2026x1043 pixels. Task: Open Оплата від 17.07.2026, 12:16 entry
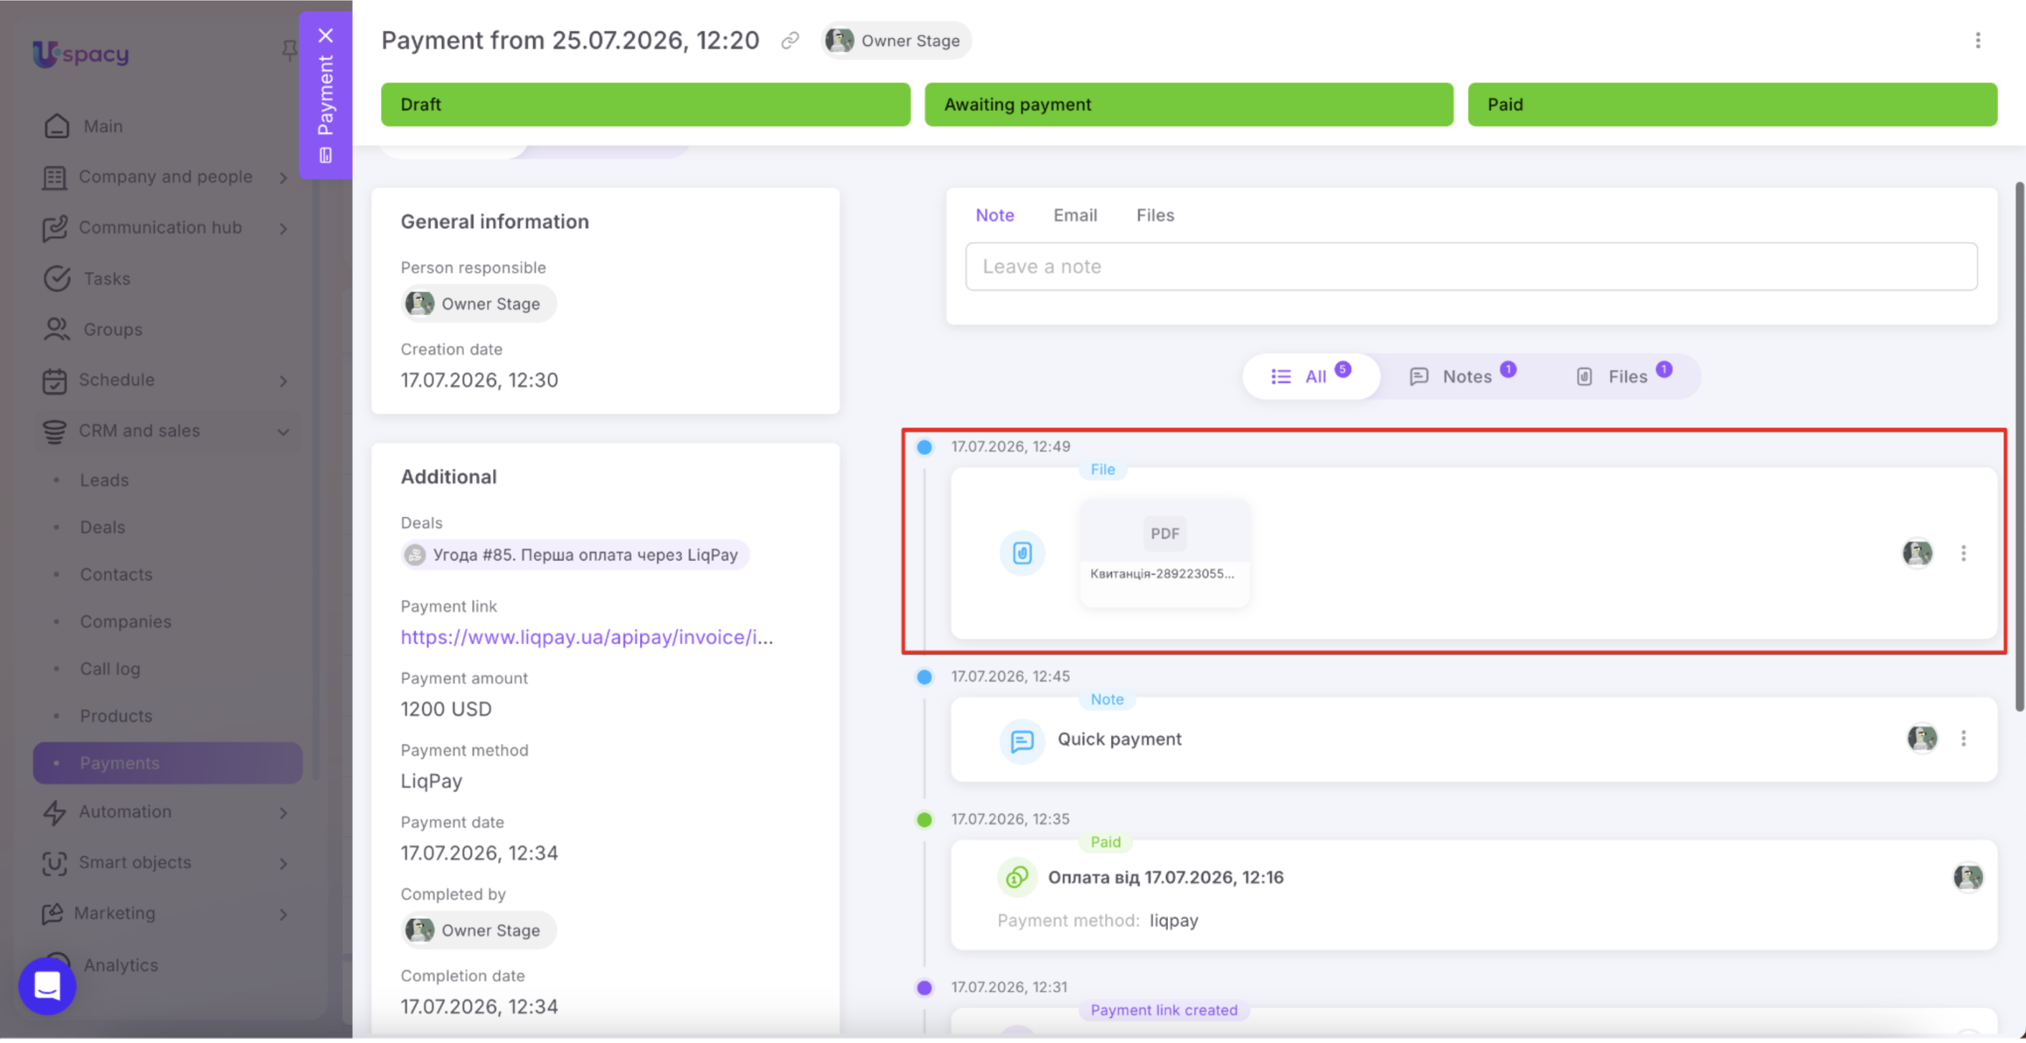(x=1165, y=878)
